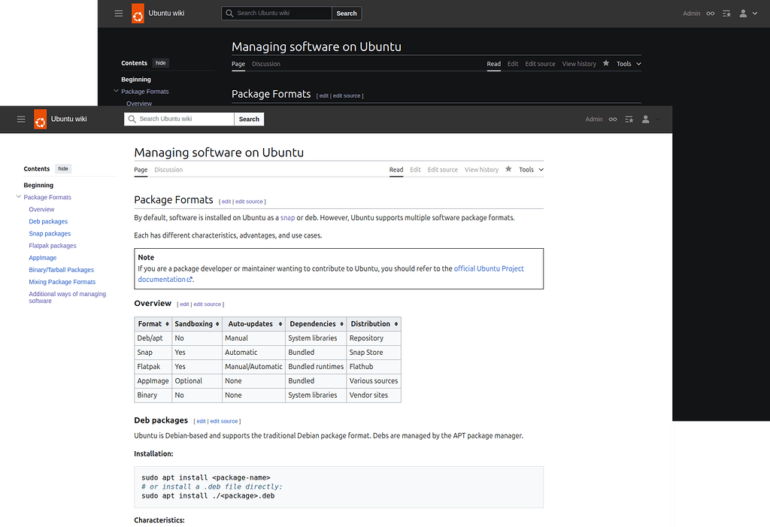Open the watchlist icon in the front window header
770x527 pixels.
pos(629,119)
